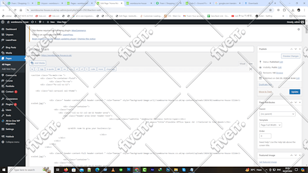Open Add New Page submenu item
Viewport: 308px width, 173px height.
[x=9, y=69]
